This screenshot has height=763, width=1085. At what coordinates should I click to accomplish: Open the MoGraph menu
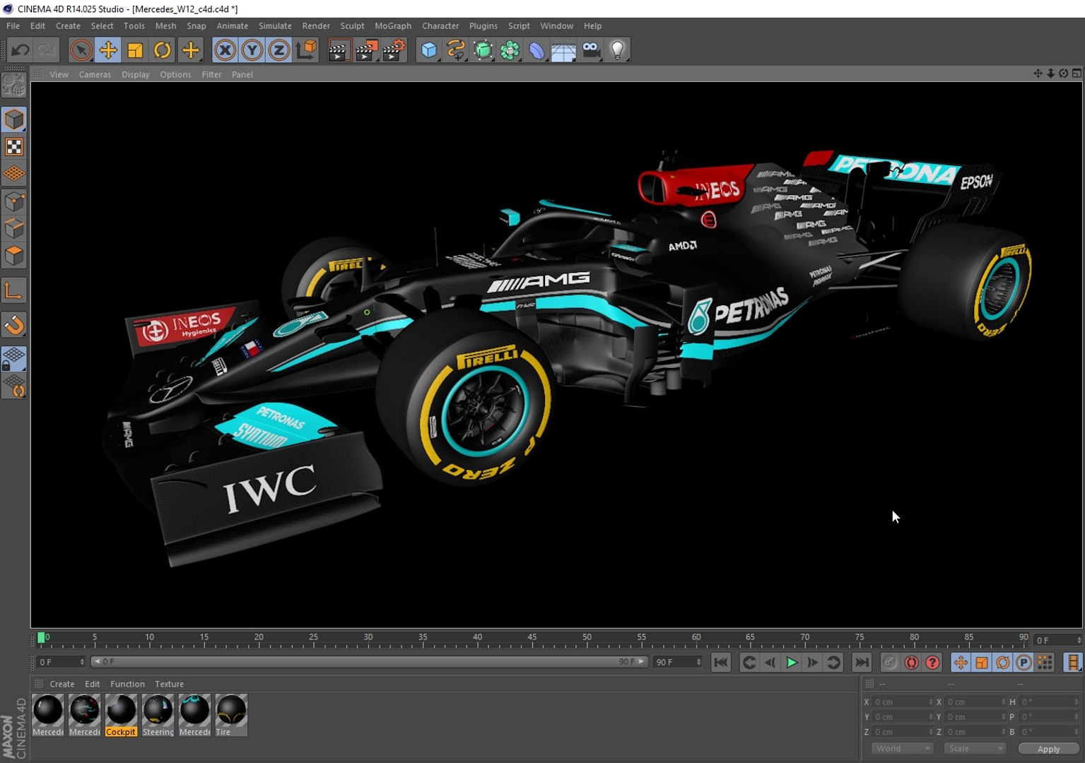(393, 25)
